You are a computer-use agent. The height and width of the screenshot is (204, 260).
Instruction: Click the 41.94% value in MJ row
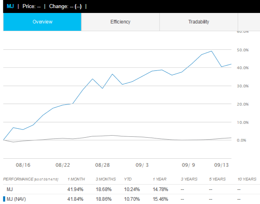click(x=75, y=189)
